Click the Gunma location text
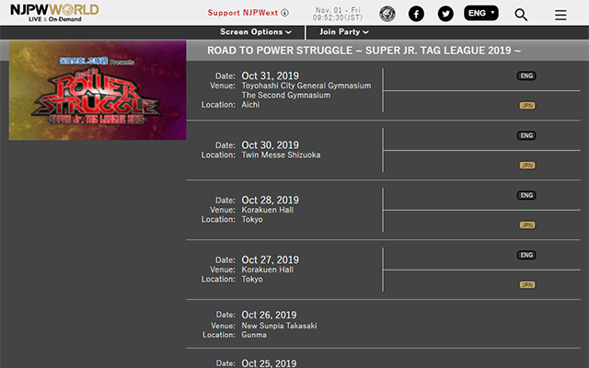 tap(254, 335)
